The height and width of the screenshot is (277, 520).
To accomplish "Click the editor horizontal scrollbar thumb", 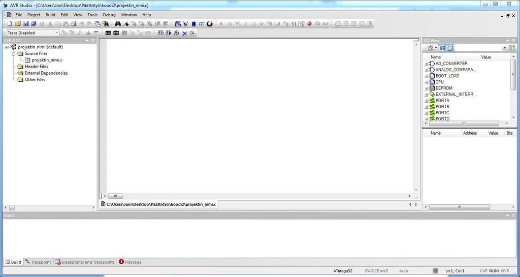I will click(116, 196).
